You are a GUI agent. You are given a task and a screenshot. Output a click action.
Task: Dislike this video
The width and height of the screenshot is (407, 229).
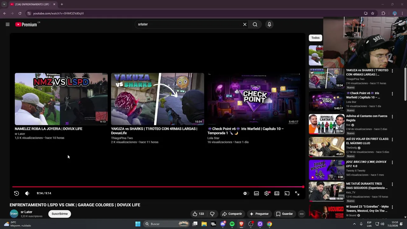point(212,214)
